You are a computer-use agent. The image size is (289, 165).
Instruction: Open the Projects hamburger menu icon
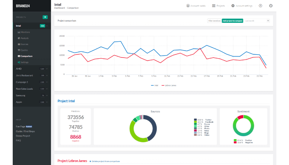pyautogui.click(x=214, y=6)
